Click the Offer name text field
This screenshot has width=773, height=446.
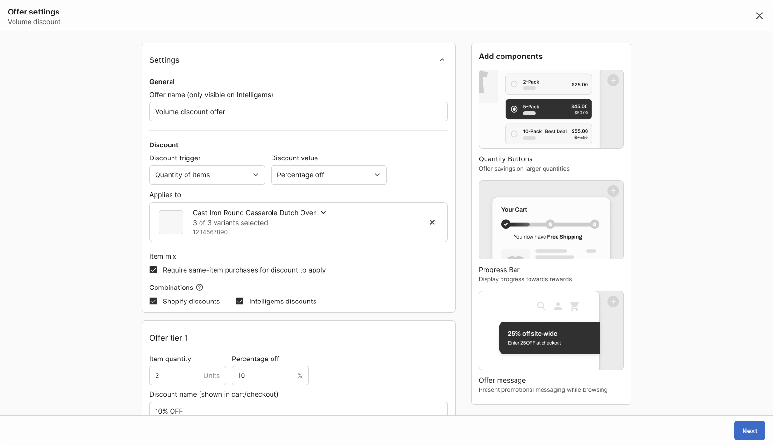pos(298,112)
